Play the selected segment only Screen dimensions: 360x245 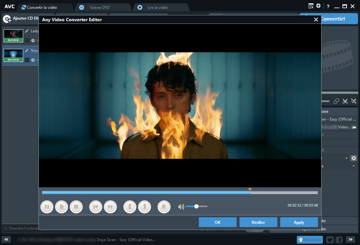[x=62, y=207]
